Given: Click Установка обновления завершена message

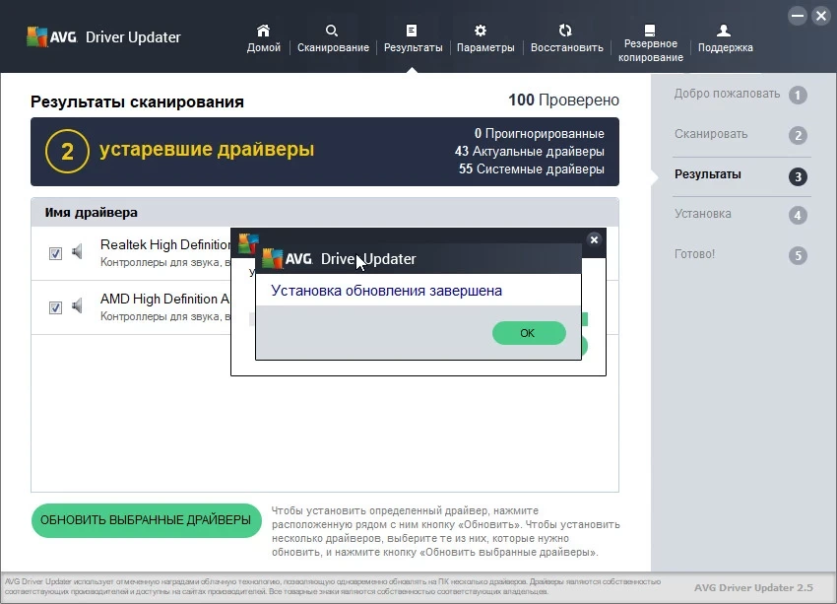Looking at the screenshot, I should pyautogui.click(x=386, y=291).
